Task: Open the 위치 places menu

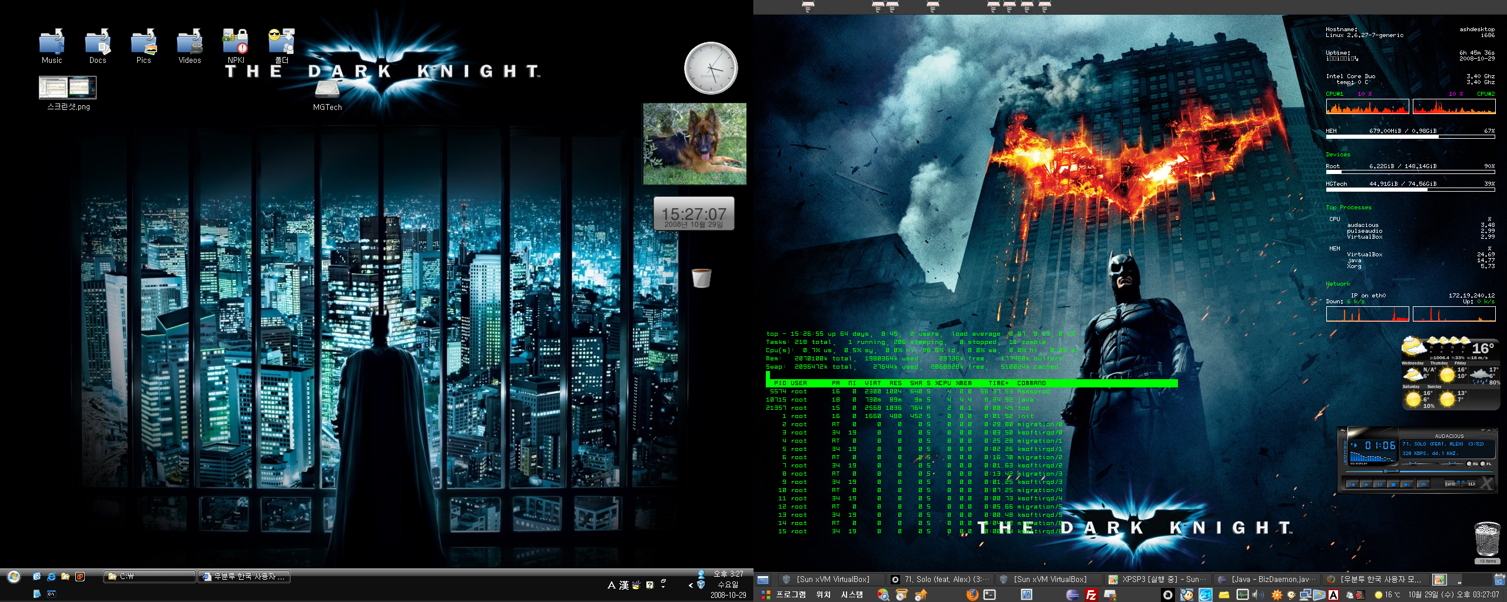Action: 823,594
